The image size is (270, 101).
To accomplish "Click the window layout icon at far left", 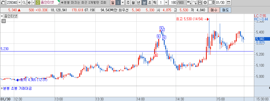I will [x=3, y=2].
